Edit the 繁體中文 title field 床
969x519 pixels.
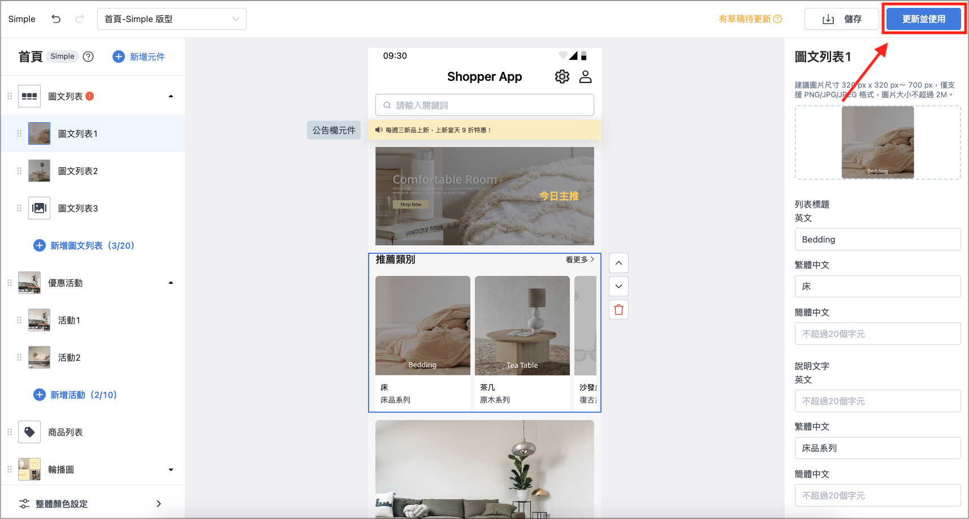[878, 287]
